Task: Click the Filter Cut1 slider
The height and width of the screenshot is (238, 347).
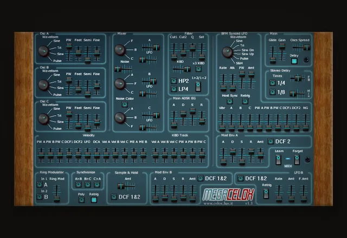Action: [174, 52]
